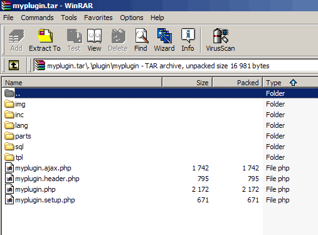Image resolution: width=318 pixels, height=235 pixels.
Task: Click myplugin.header.php file icon
Action: (9, 179)
